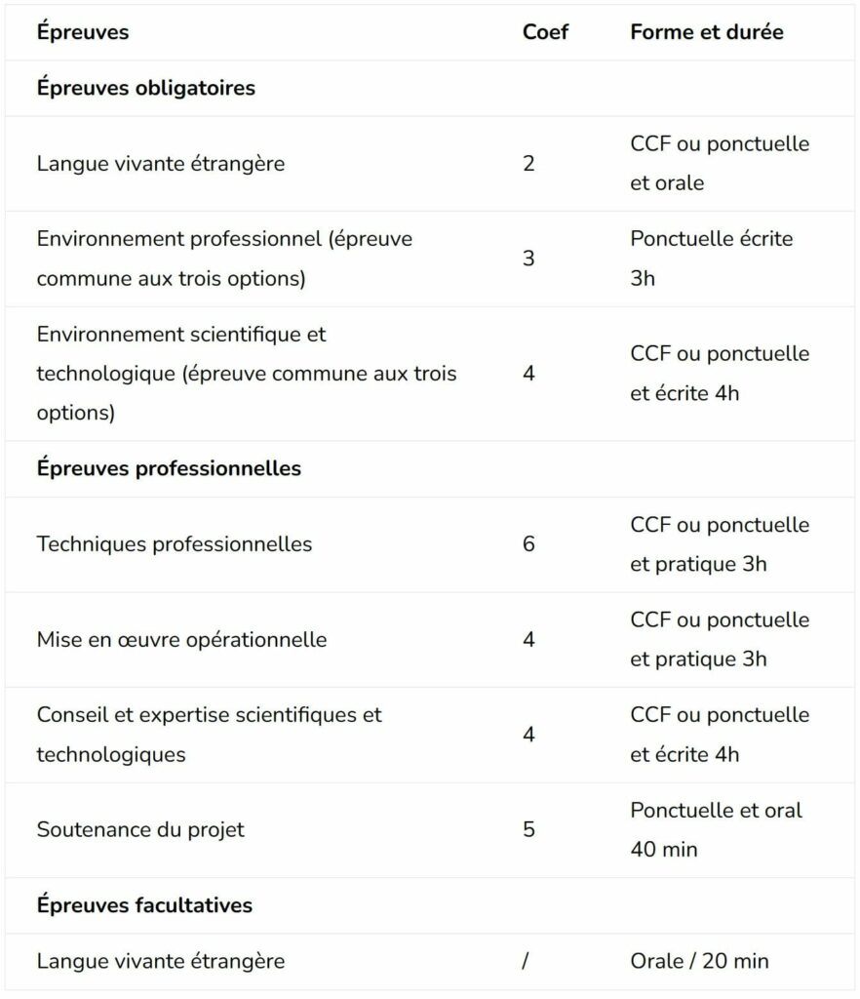Click the "Mise en œuvre opérationnelle" row label
860x999 pixels.
coord(181,640)
